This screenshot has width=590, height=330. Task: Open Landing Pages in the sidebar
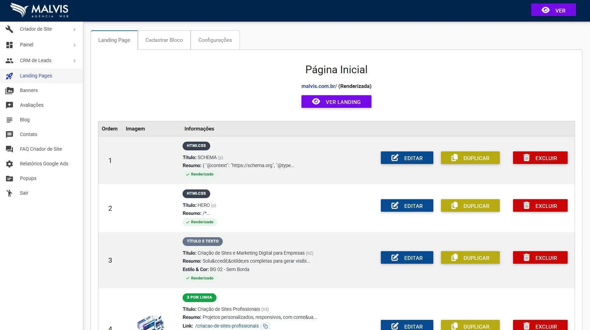[x=41, y=76]
